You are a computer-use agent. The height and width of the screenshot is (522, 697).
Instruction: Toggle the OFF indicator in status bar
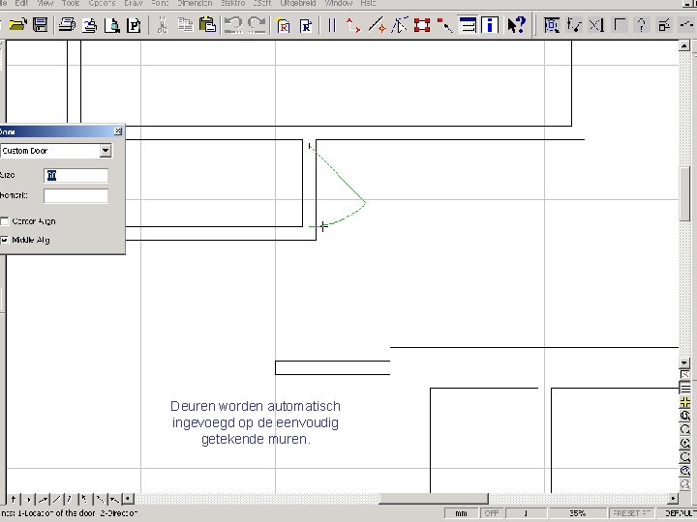coord(492,513)
